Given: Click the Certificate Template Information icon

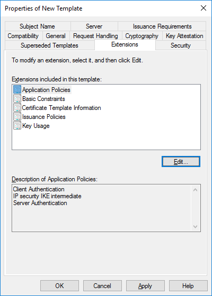Looking at the screenshot, I should (x=17, y=108).
